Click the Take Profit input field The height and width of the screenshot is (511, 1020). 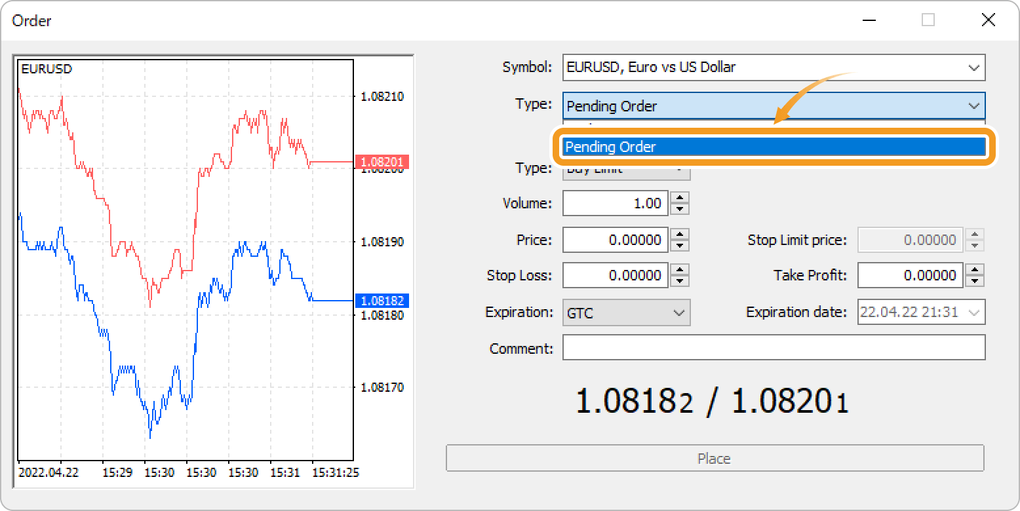coord(911,276)
